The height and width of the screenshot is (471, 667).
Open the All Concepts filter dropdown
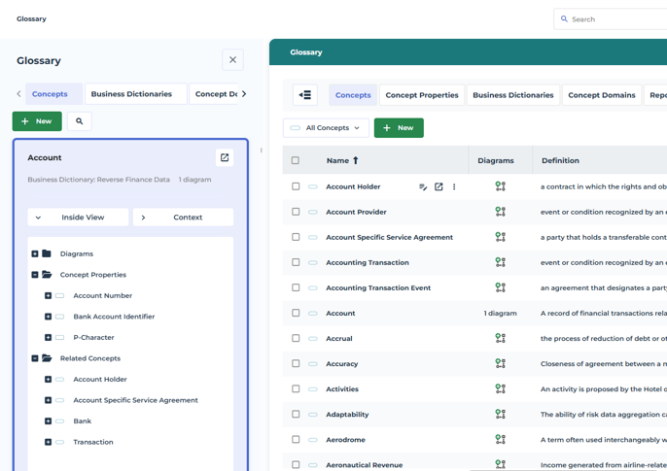(326, 128)
